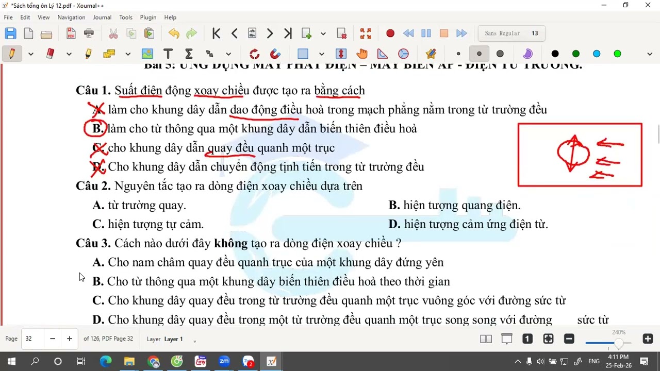Go to the next page
Screen dimensions: 660x371
[270, 33]
